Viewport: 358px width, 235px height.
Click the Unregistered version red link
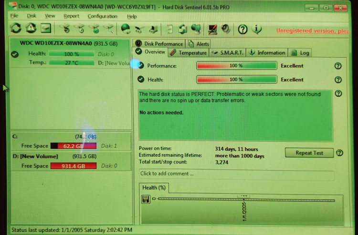[x=312, y=31]
